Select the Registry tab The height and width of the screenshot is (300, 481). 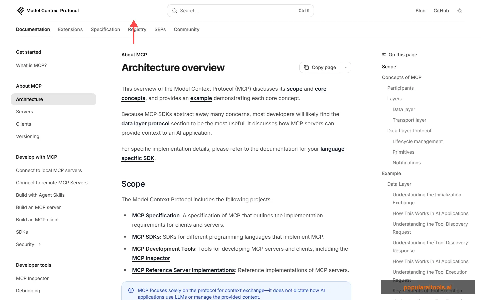tap(137, 29)
